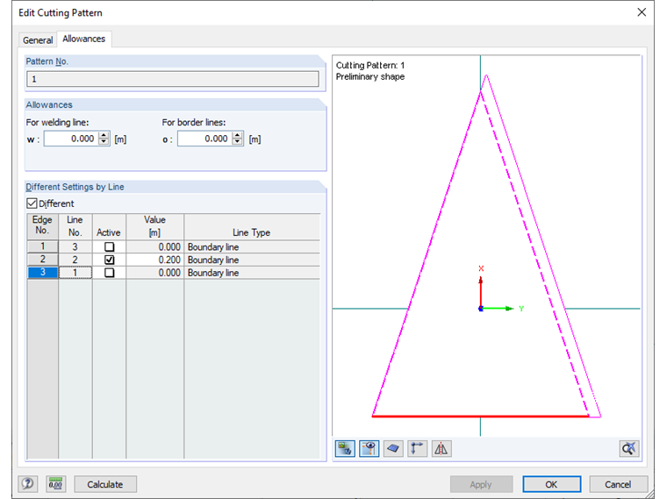Click the Edge No. column header
Viewport: 667px width, 499px height.
click(x=42, y=227)
